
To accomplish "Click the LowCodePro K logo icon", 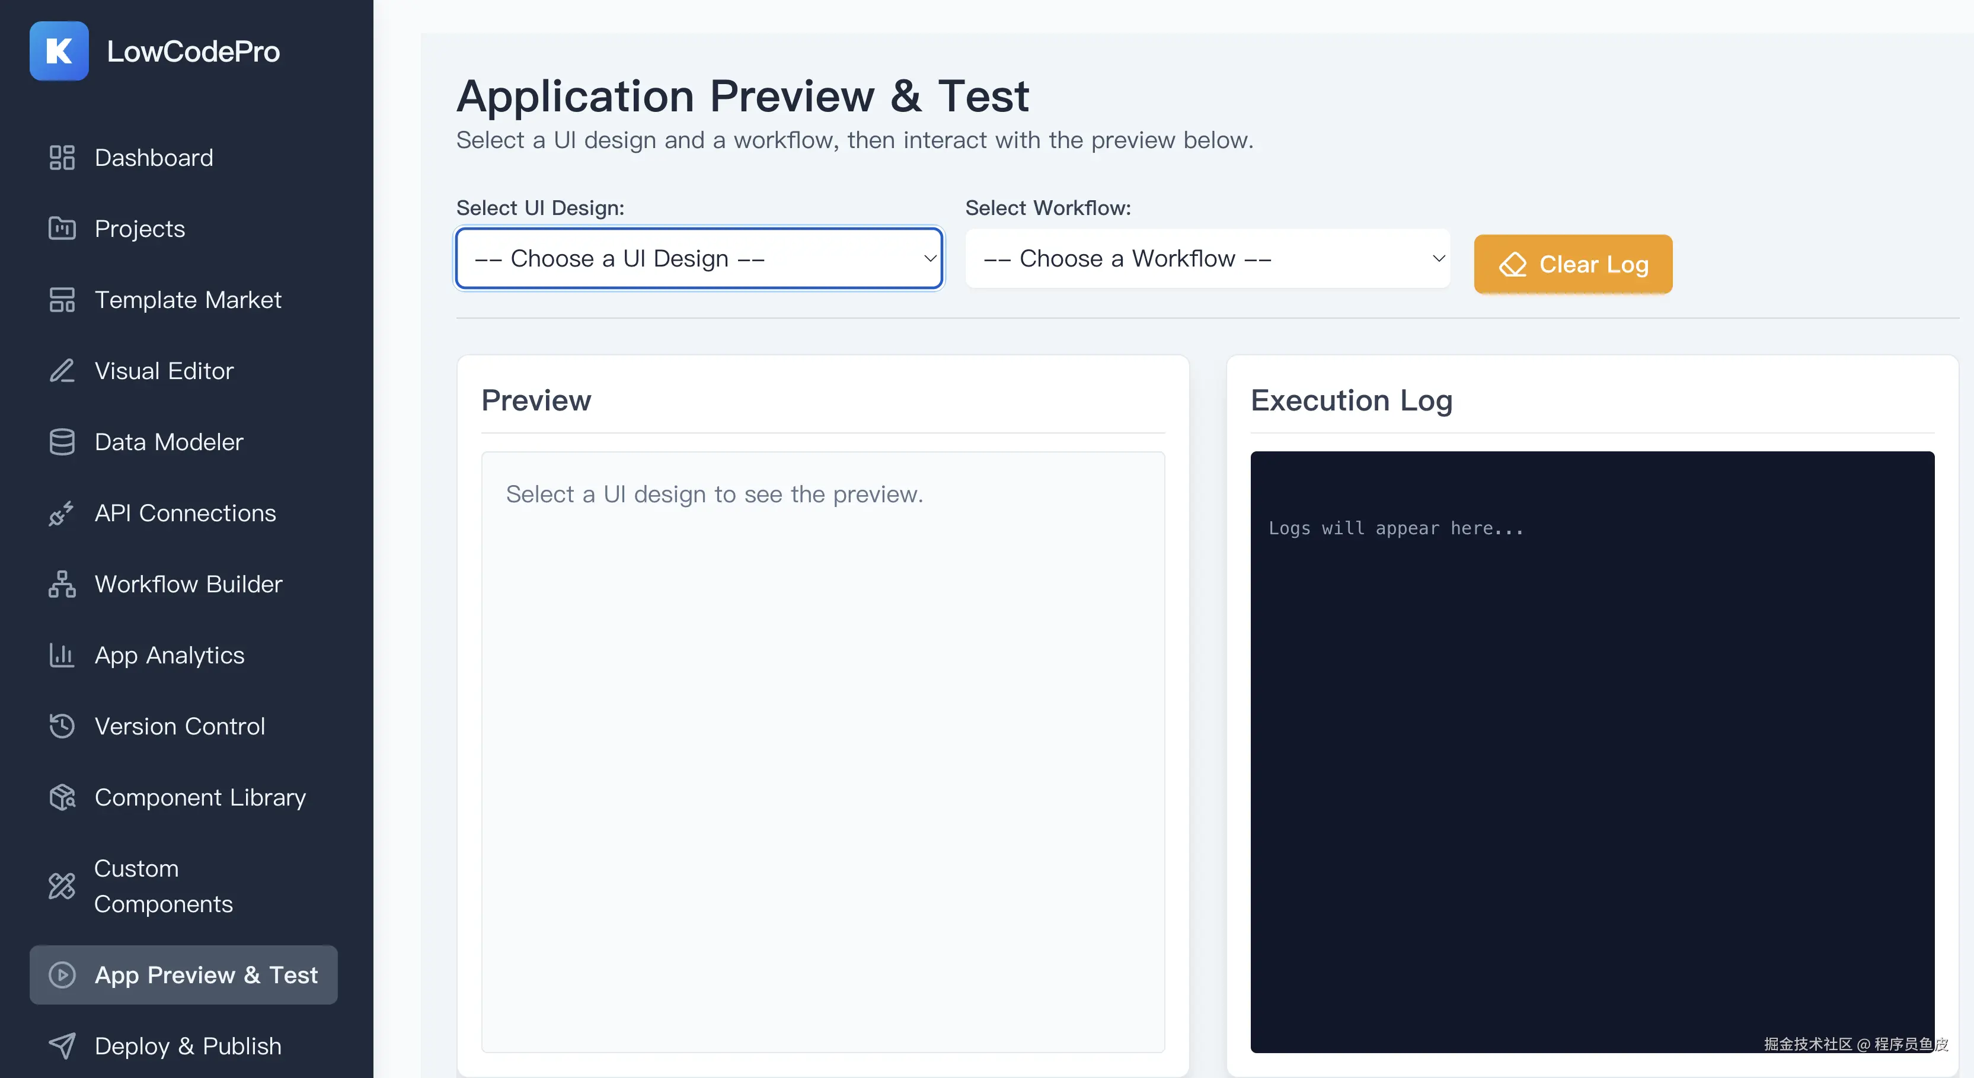I will (59, 52).
